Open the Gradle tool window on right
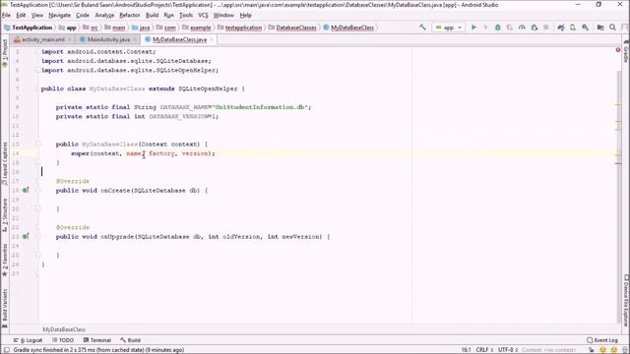The width and height of the screenshot is (630, 354). [626, 51]
